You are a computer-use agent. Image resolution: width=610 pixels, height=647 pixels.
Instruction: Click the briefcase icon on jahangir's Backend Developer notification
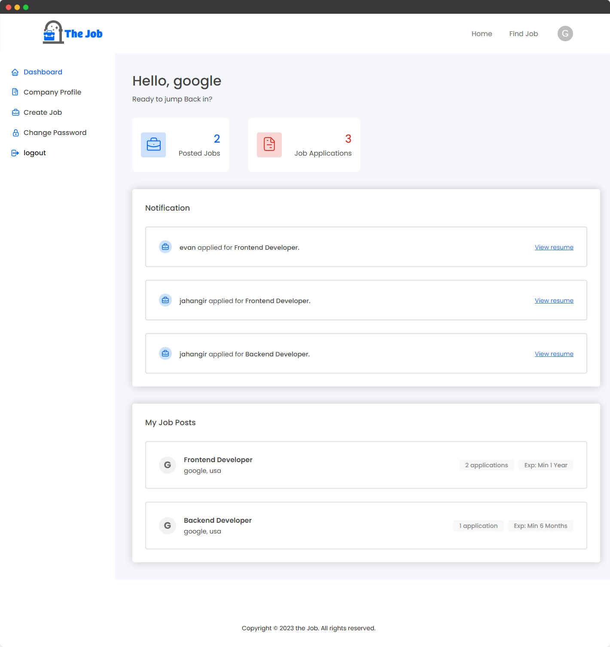[x=165, y=353]
